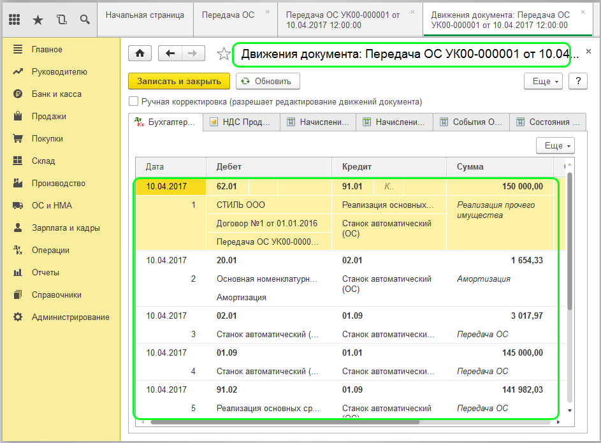The height and width of the screenshot is (443, 601).
Task: Select credit account 91.01 cell
Action: pyautogui.click(x=352, y=186)
